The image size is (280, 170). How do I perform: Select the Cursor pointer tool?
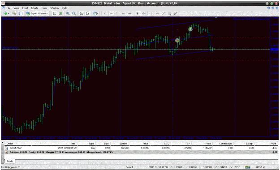coord(138,13)
